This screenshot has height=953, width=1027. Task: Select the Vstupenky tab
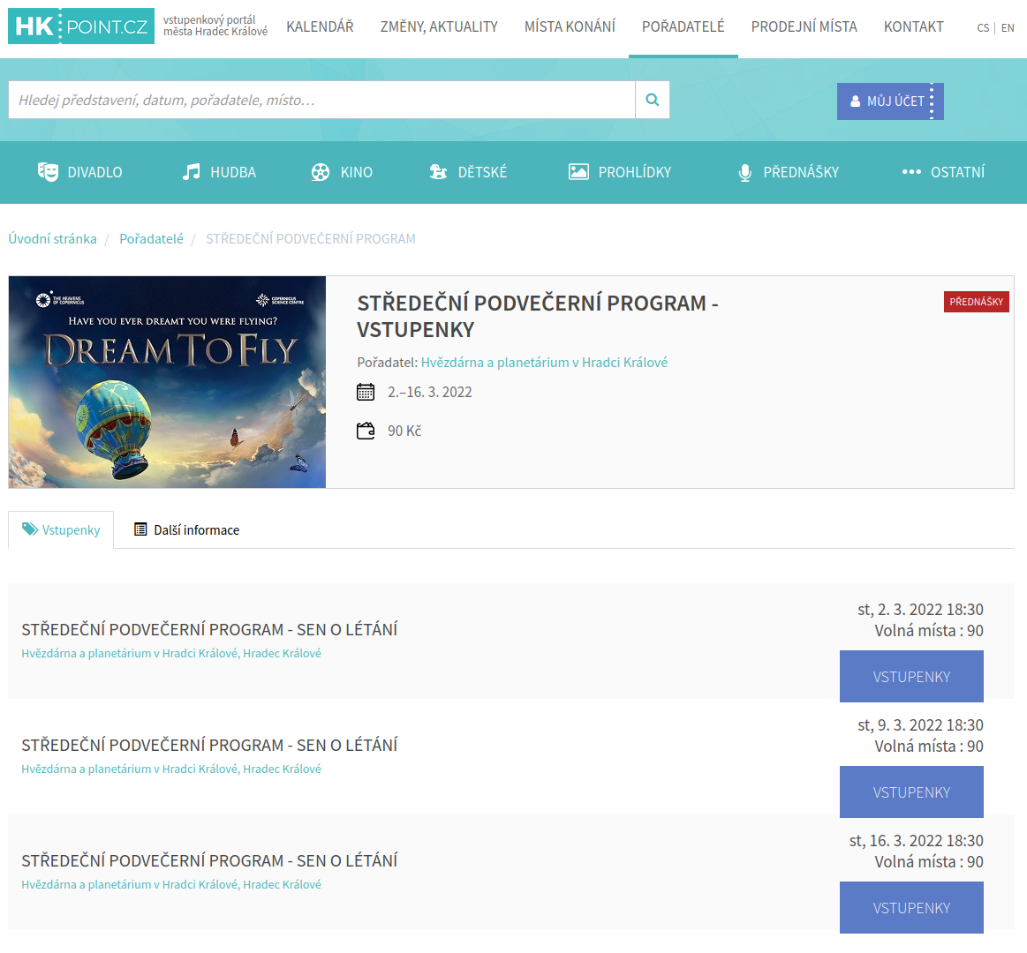(61, 529)
